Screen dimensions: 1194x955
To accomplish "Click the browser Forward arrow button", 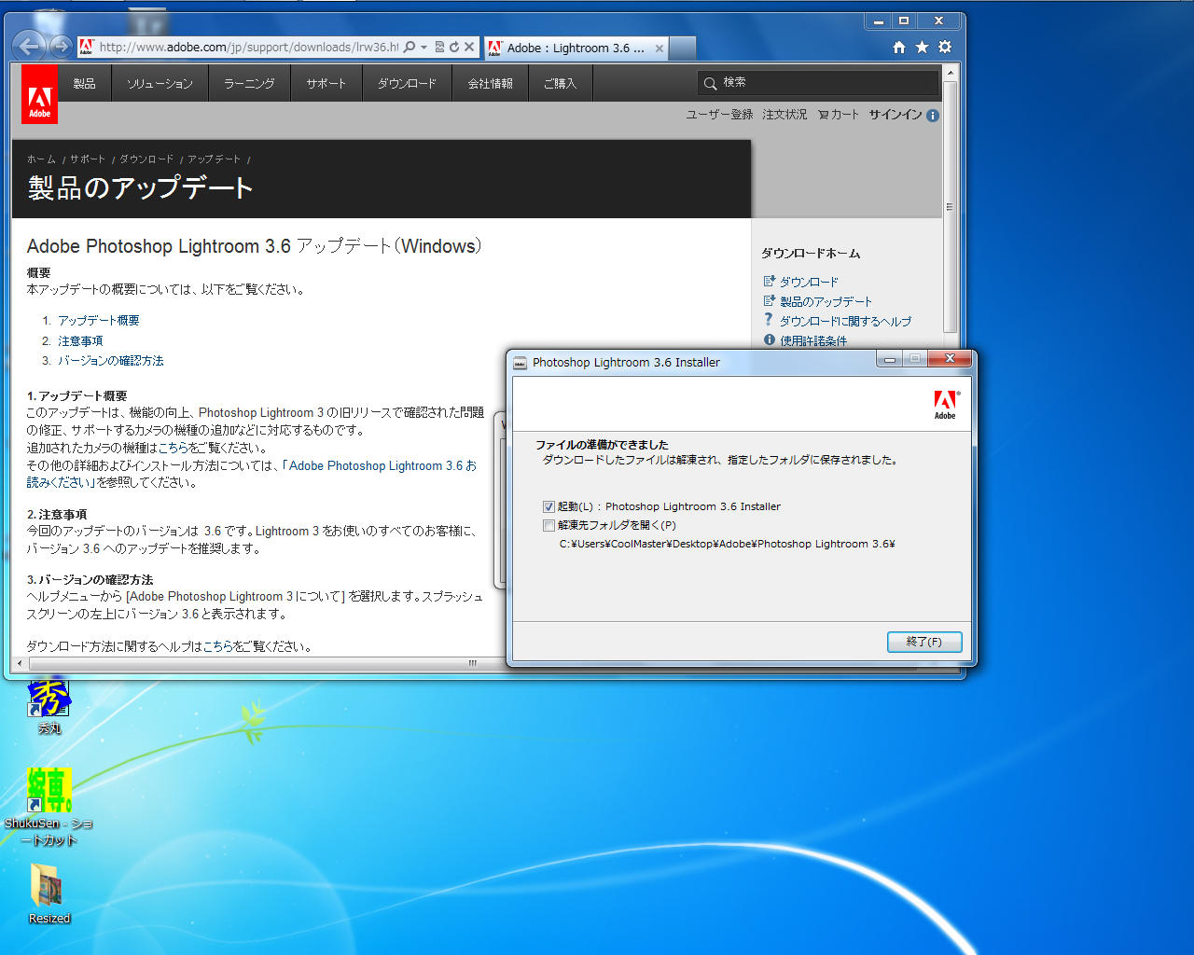I will (x=61, y=46).
